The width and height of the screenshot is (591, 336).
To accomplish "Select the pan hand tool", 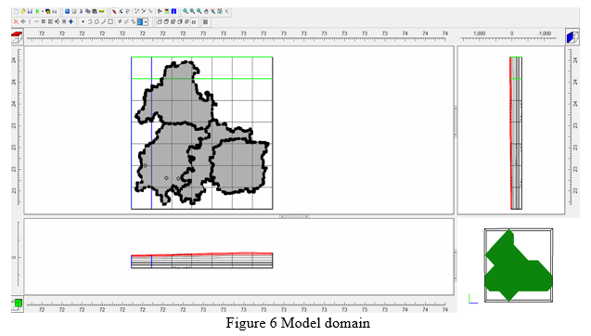I will (206, 11).
